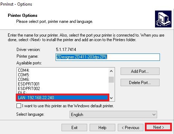Screen dimensions: 174x134
Task: Open the Select language dropdown
Action: click(113, 114)
